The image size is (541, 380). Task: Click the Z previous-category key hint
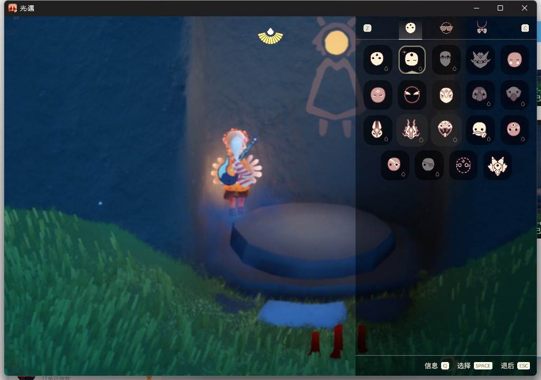[x=368, y=28]
